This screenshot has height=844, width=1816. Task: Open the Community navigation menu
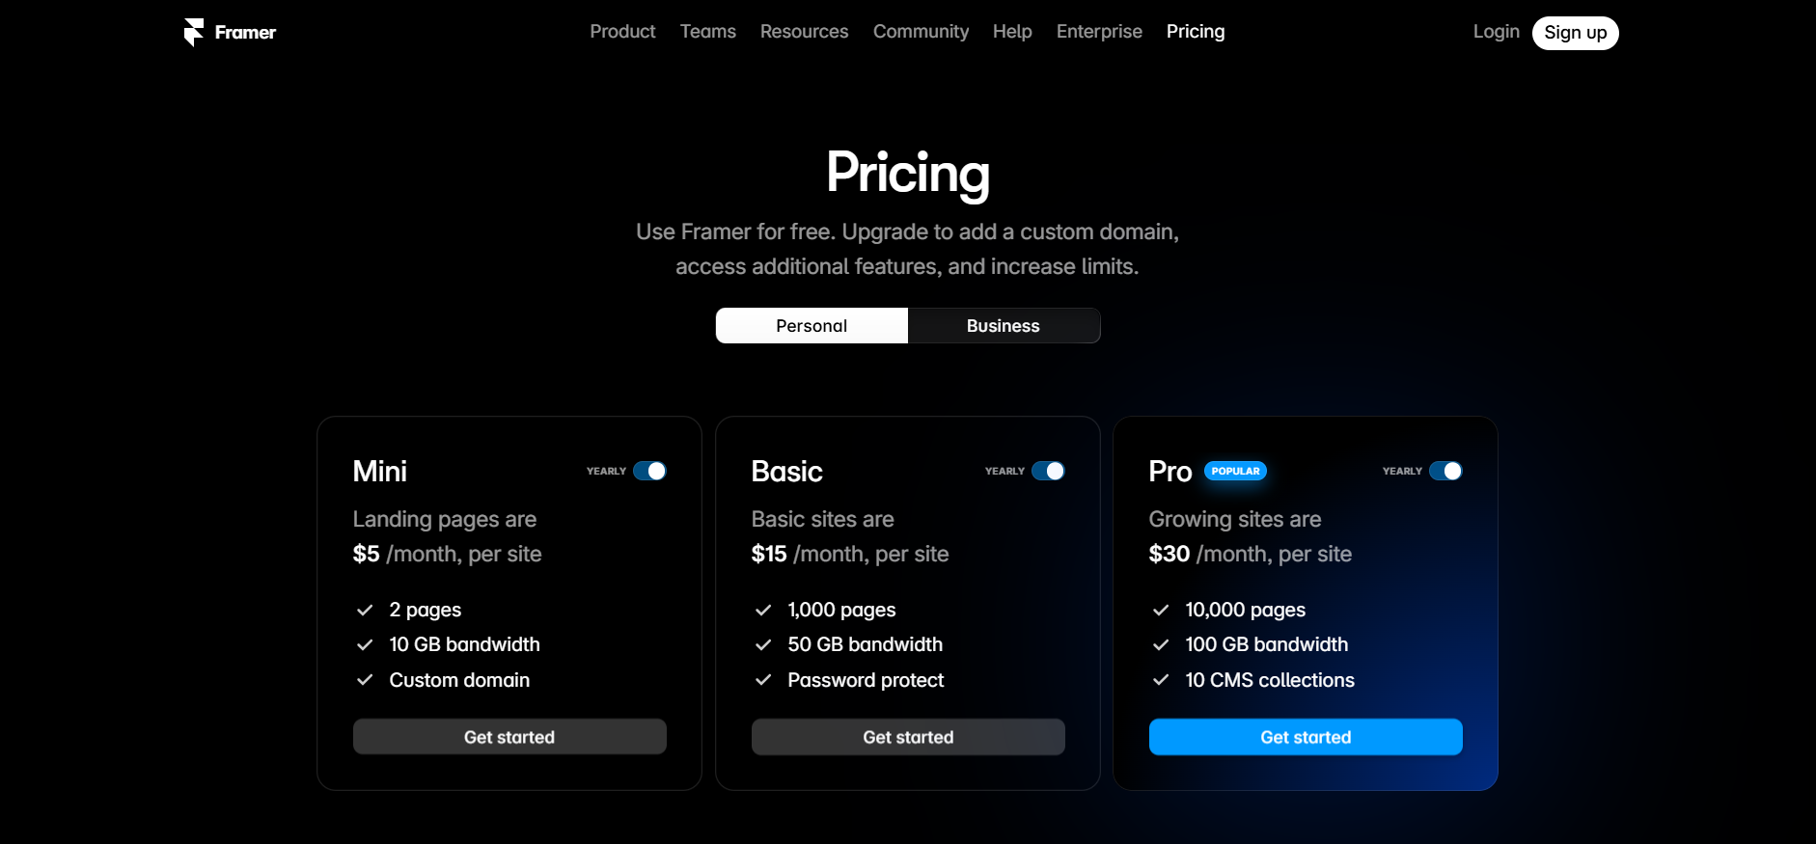(x=921, y=32)
